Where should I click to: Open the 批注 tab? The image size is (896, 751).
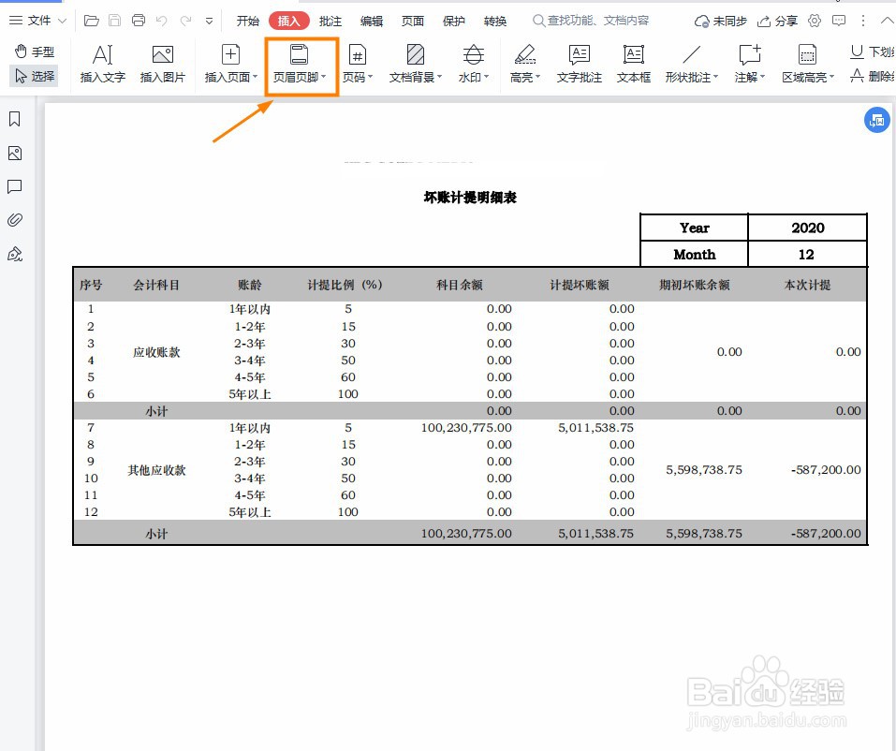(x=330, y=22)
